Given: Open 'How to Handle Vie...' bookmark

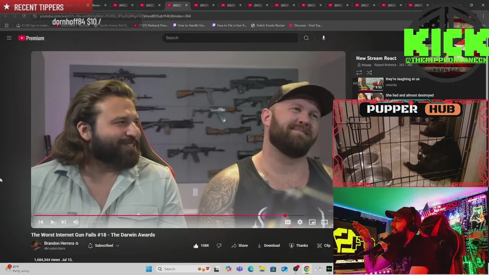Looking at the screenshot, I should [x=189, y=26].
